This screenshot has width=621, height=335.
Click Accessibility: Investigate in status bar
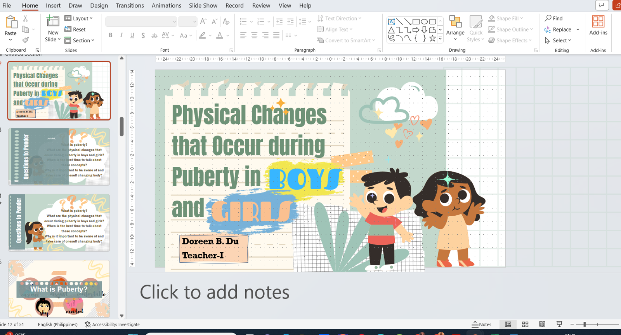click(112, 324)
